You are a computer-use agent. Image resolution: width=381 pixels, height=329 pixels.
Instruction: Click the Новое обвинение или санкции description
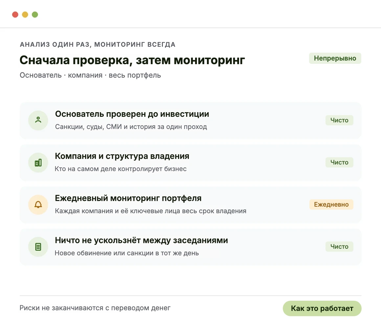click(x=126, y=253)
